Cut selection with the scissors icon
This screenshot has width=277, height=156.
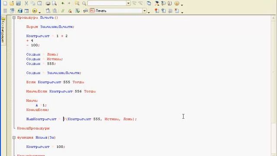[x=26, y=3]
